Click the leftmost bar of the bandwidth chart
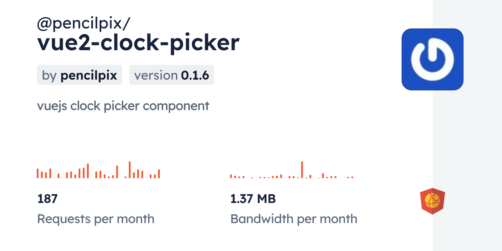This screenshot has height=251, width=502. (231, 176)
